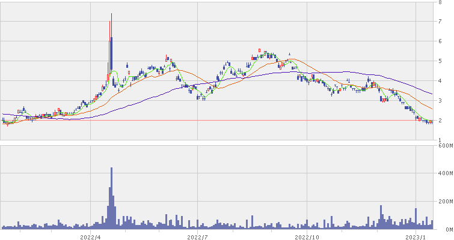Click the tallest volume bar

[112, 198]
